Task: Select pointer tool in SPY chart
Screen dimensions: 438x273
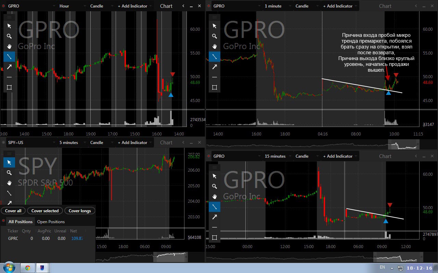Action: pos(9,162)
